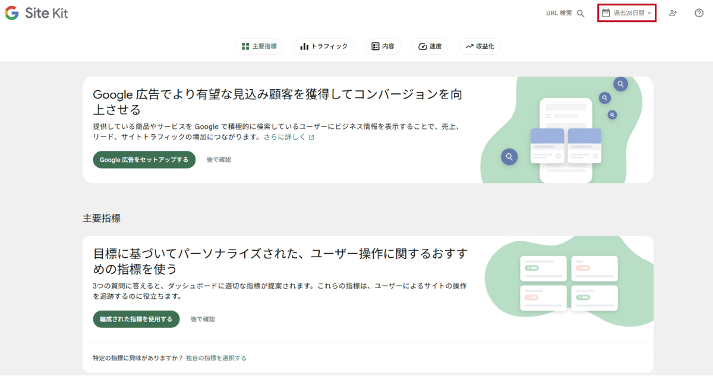
Task: Click the add user icon in header
Action: [x=673, y=13]
